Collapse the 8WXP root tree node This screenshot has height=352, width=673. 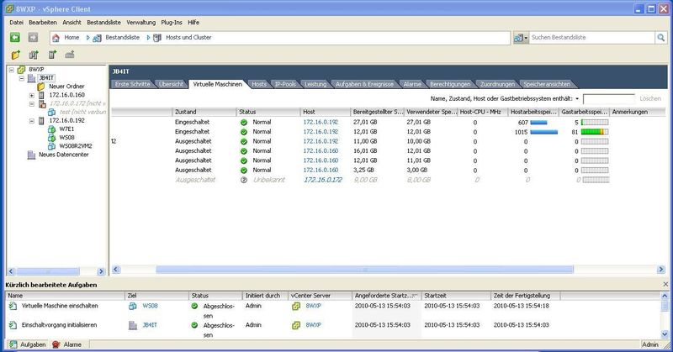11,70
